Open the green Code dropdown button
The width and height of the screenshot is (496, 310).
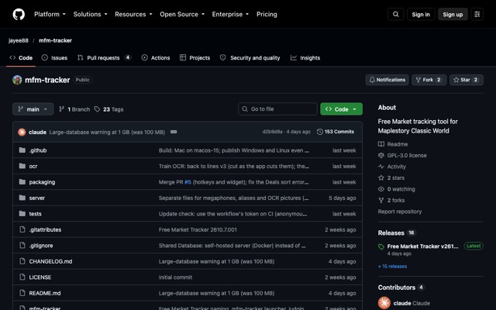(x=341, y=109)
